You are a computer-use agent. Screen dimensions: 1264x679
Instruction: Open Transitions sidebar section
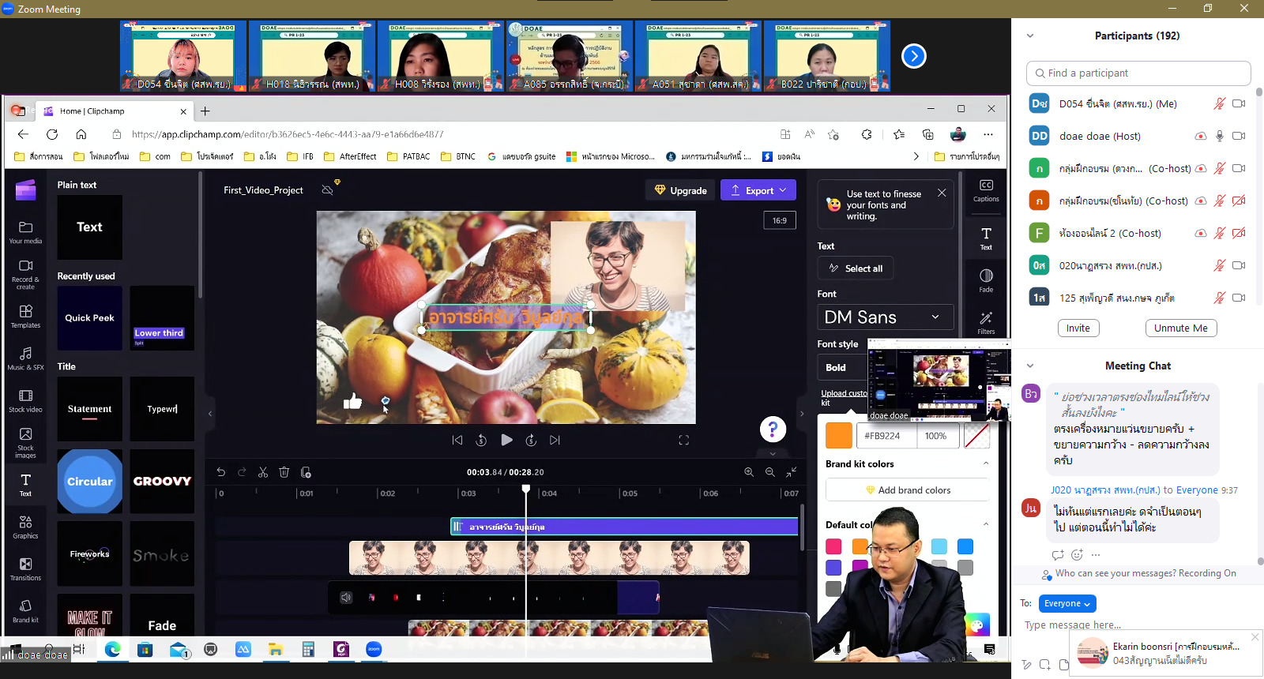click(25, 568)
